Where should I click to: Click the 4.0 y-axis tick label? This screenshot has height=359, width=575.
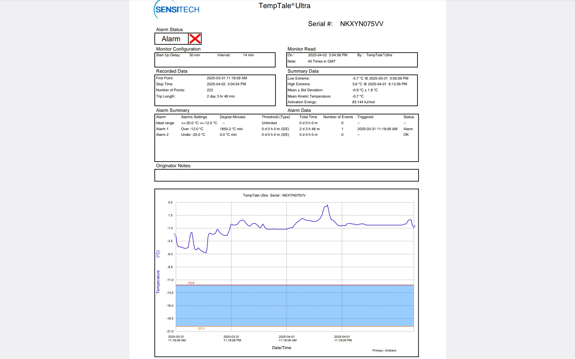[170, 203]
